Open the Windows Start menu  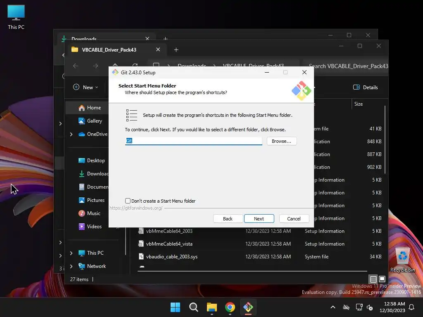tap(175, 307)
